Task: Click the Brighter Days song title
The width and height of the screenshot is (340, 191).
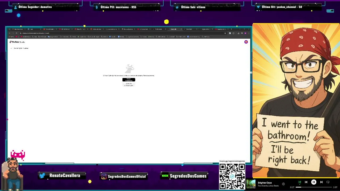Action: click(265, 183)
